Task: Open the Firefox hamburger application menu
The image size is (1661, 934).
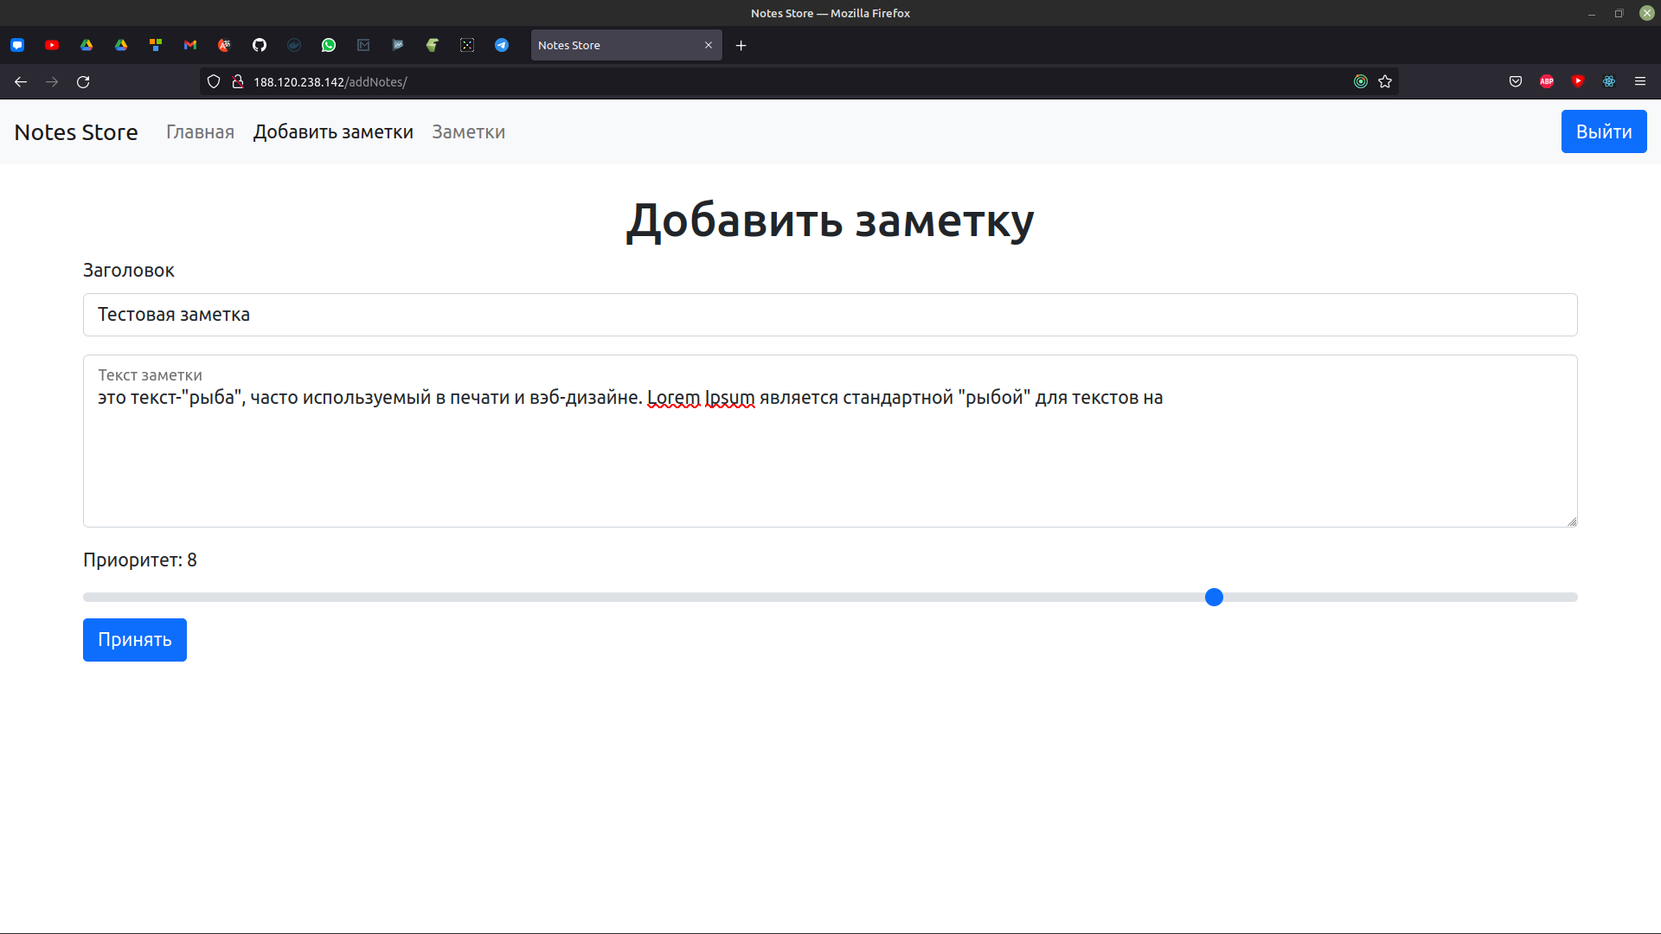Action: (1640, 81)
